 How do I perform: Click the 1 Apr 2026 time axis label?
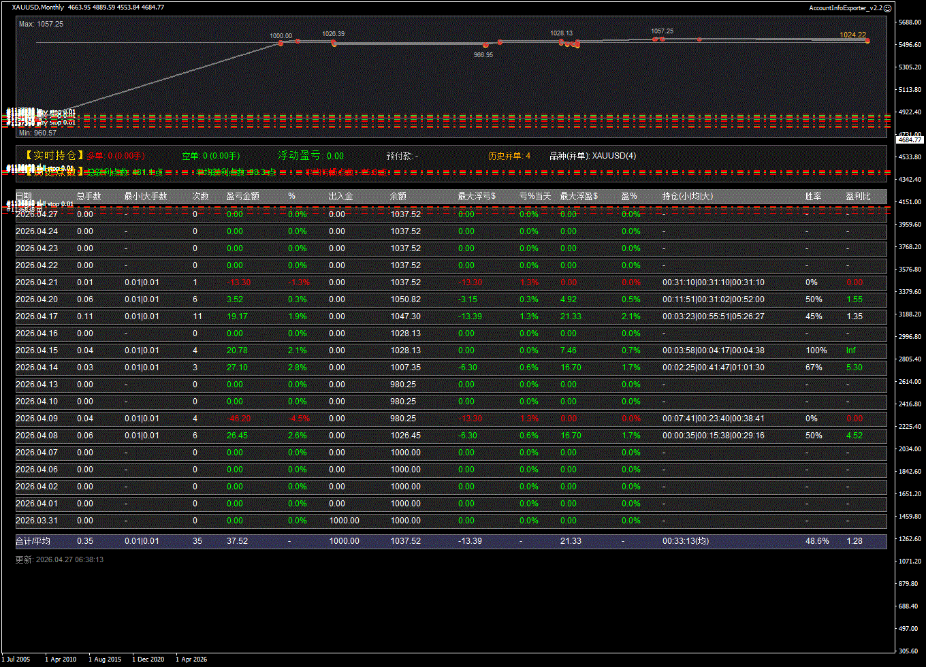tap(191, 659)
